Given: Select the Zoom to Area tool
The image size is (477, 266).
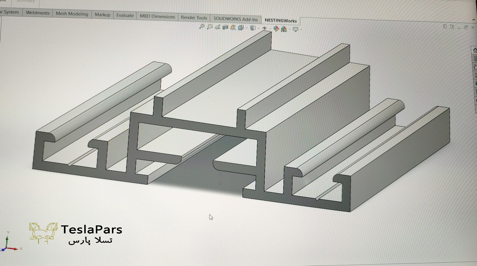Looking at the screenshot, I should coord(210,27).
